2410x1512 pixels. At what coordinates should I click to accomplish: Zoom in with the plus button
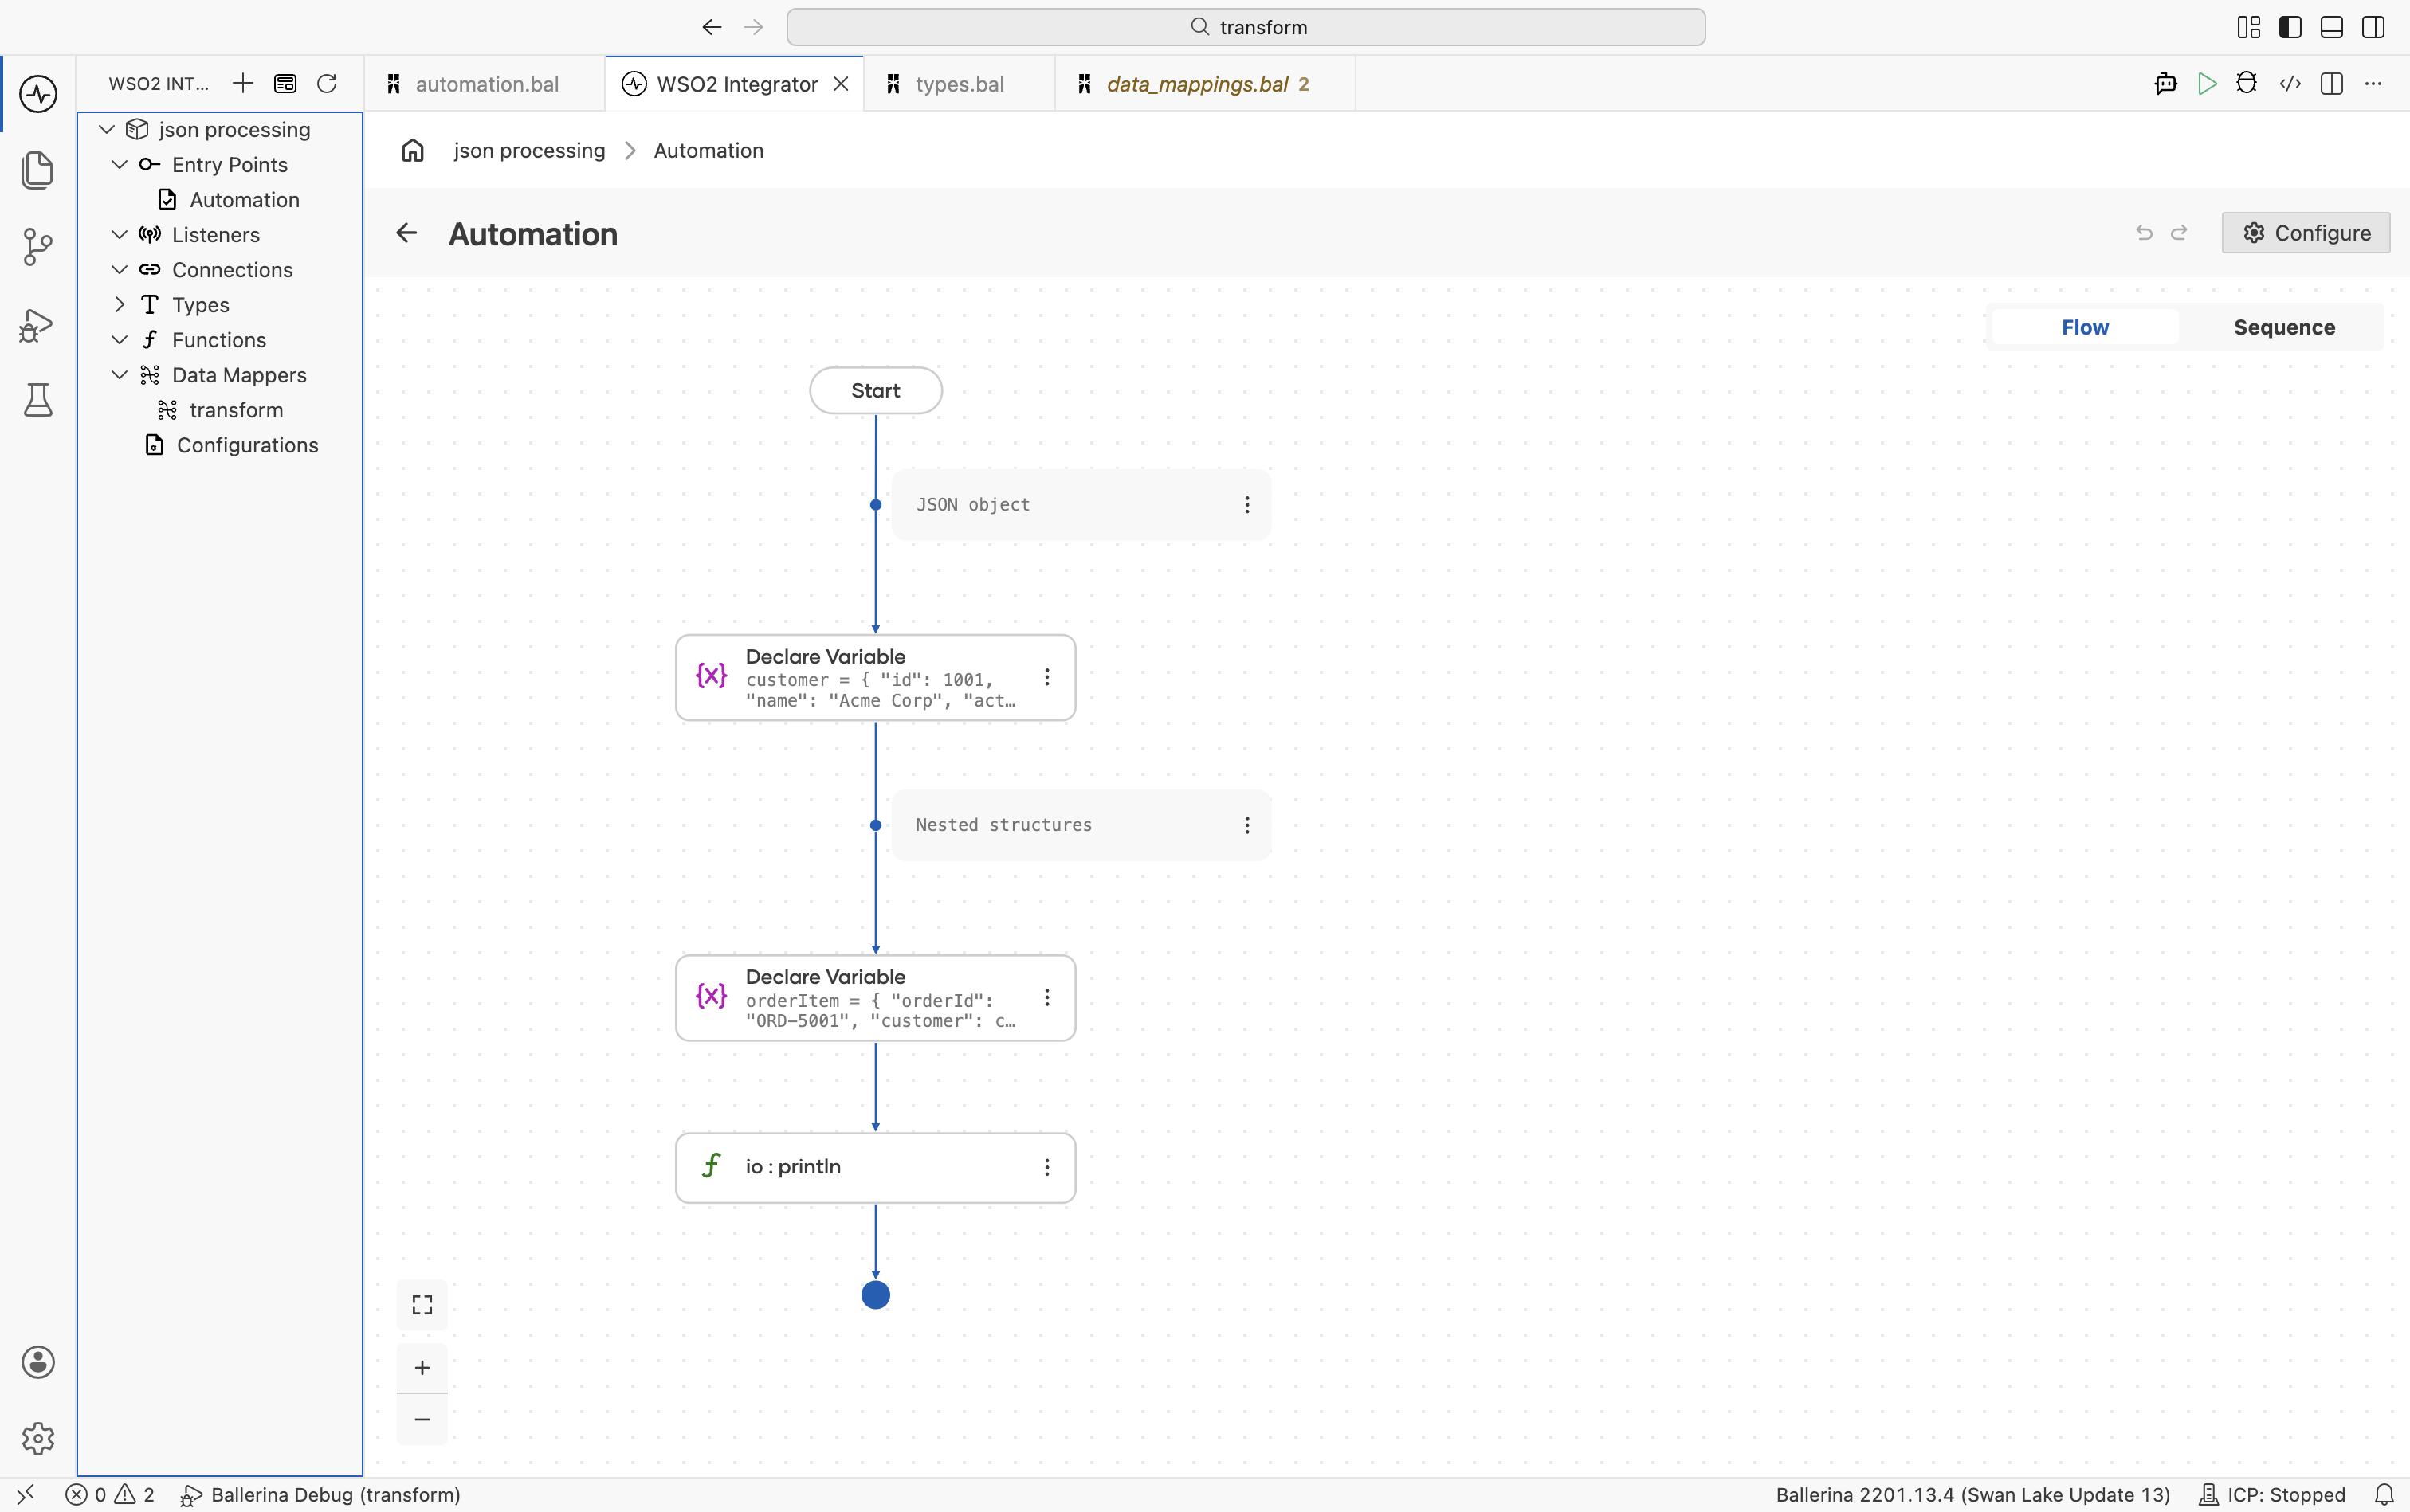point(422,1367)
